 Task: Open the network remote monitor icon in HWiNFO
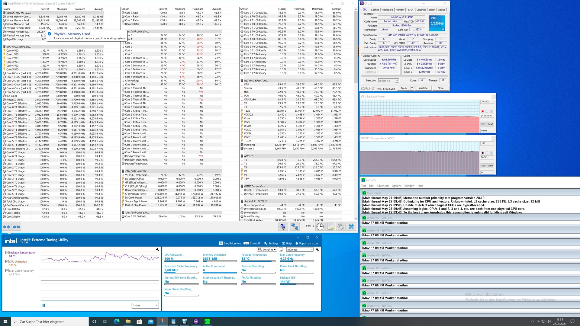[294, 227]
